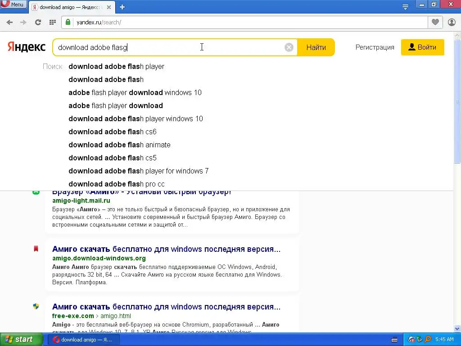This screenshot has width=461, height=346.
Task: Click the download amigo taskbar button
Action: (x=84, y=340)
